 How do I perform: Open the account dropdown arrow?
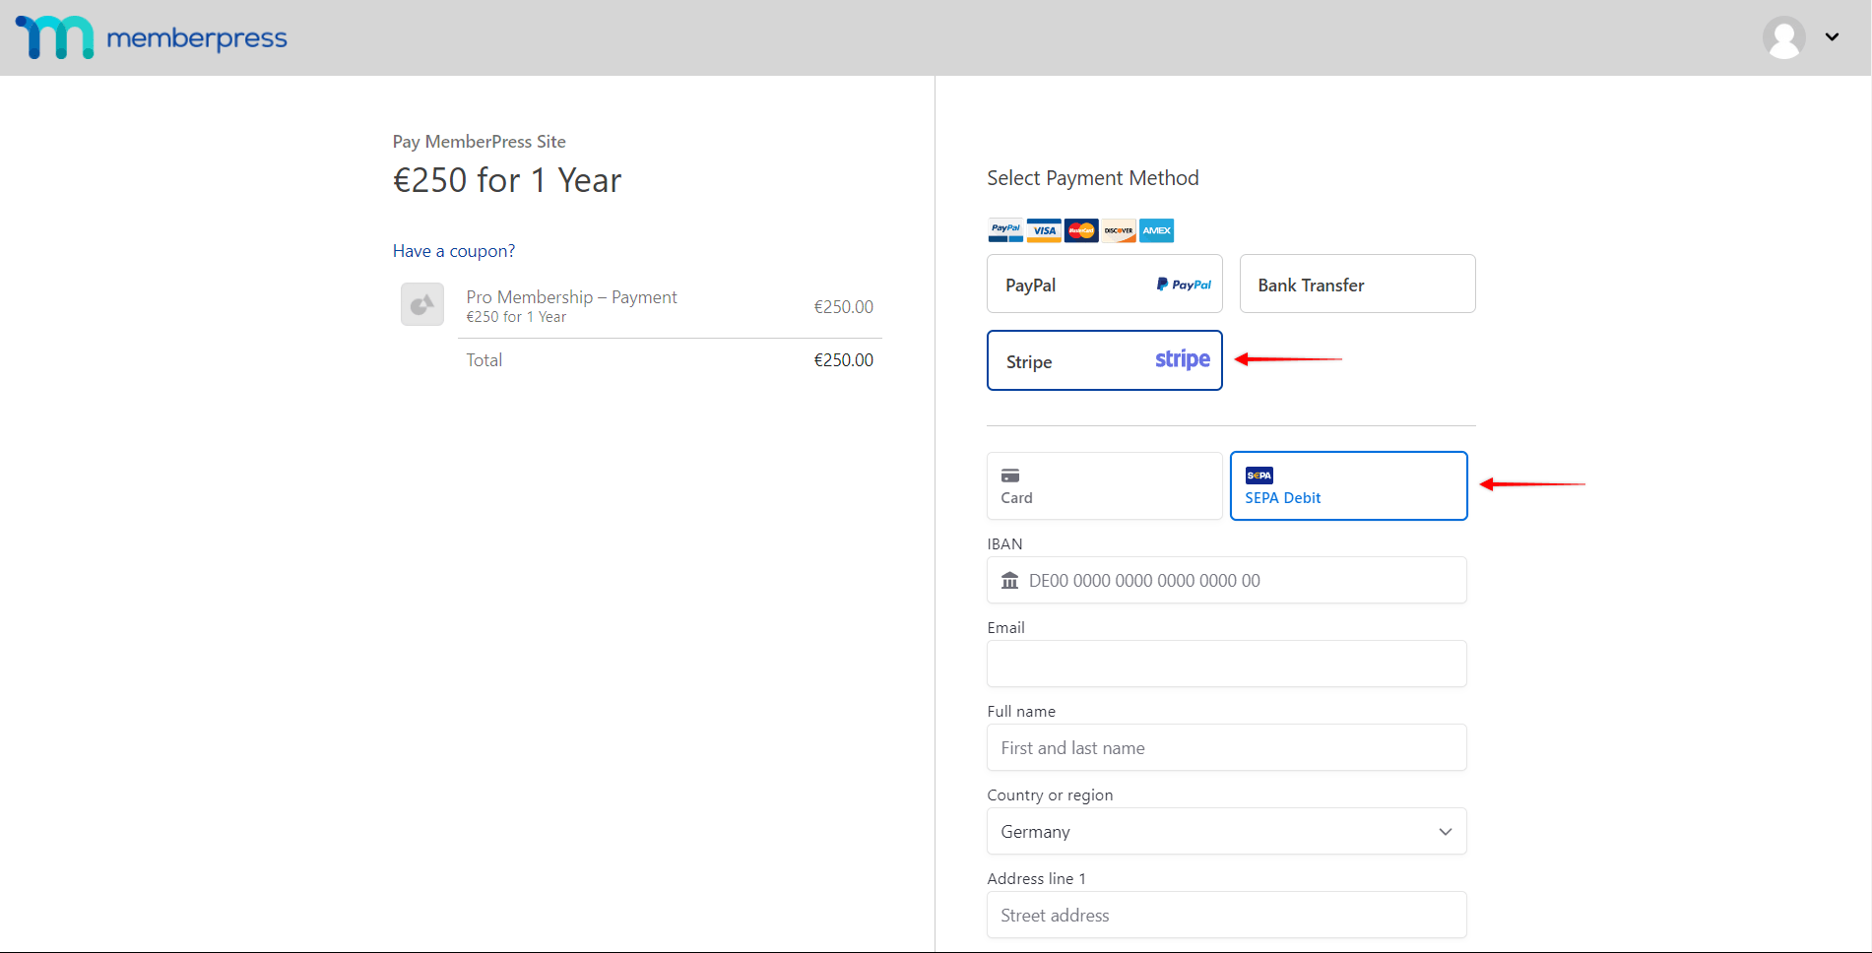coord(1832,37)
